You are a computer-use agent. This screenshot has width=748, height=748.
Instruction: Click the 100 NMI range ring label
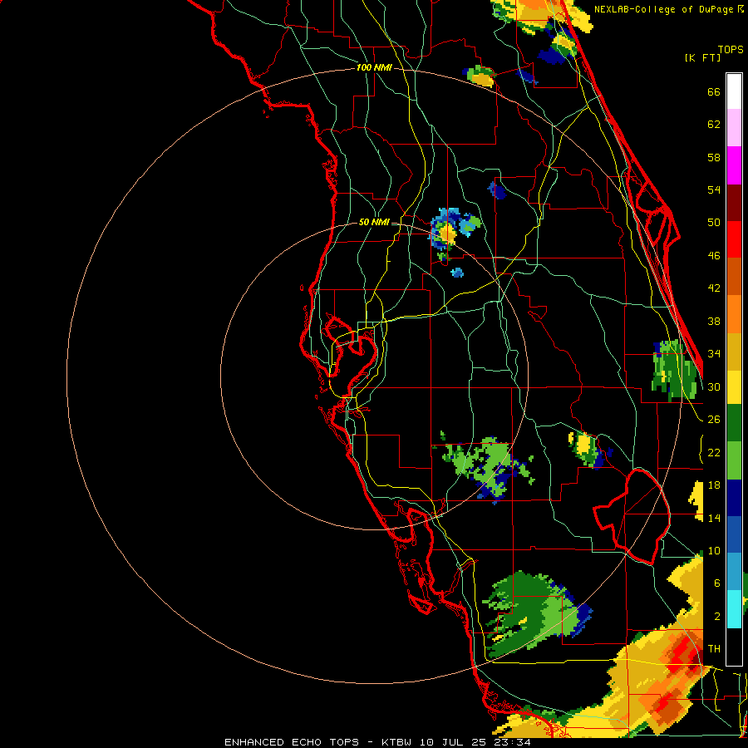pyautogui.click(x=374, y=68)
